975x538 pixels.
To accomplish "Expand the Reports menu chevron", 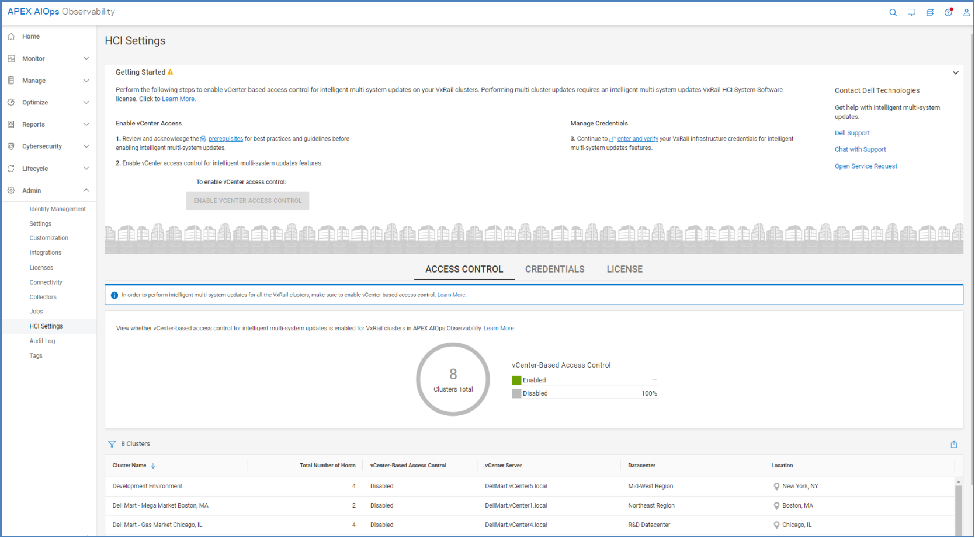I will pyautogui.click(x=86, y=124).
